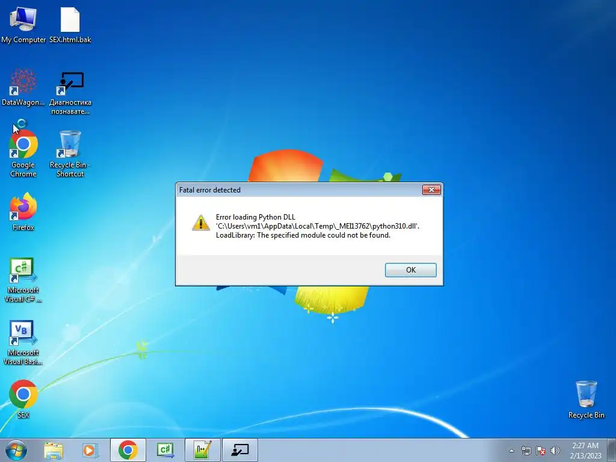Viewport: 616px width, 462px height.
Task: Select the DataWagon desktop shortcut
Action: [23, 87]
